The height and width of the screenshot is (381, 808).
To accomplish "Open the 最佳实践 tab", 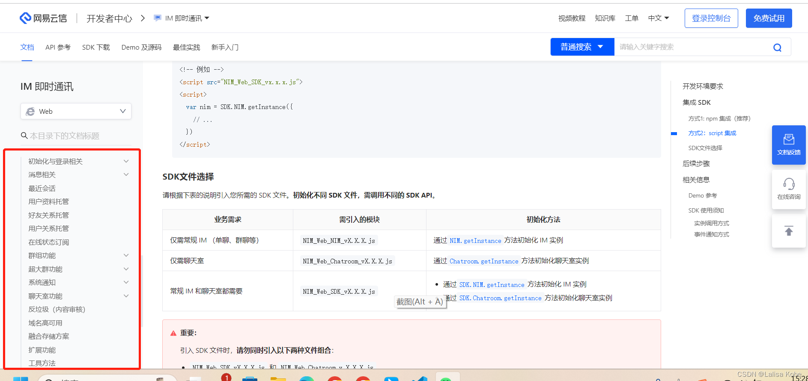I will [x=186, y=47].
